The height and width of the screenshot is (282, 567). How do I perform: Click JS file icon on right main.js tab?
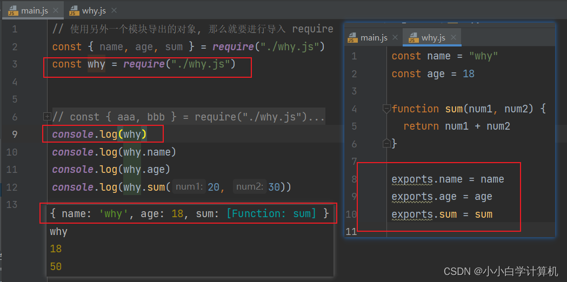coord(352,38)
